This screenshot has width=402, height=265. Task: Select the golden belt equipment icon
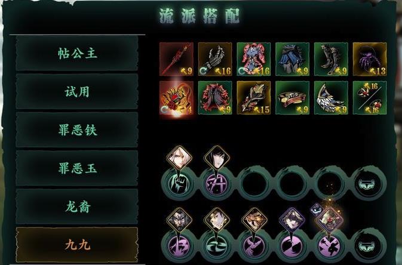click(x=292, y=98)
